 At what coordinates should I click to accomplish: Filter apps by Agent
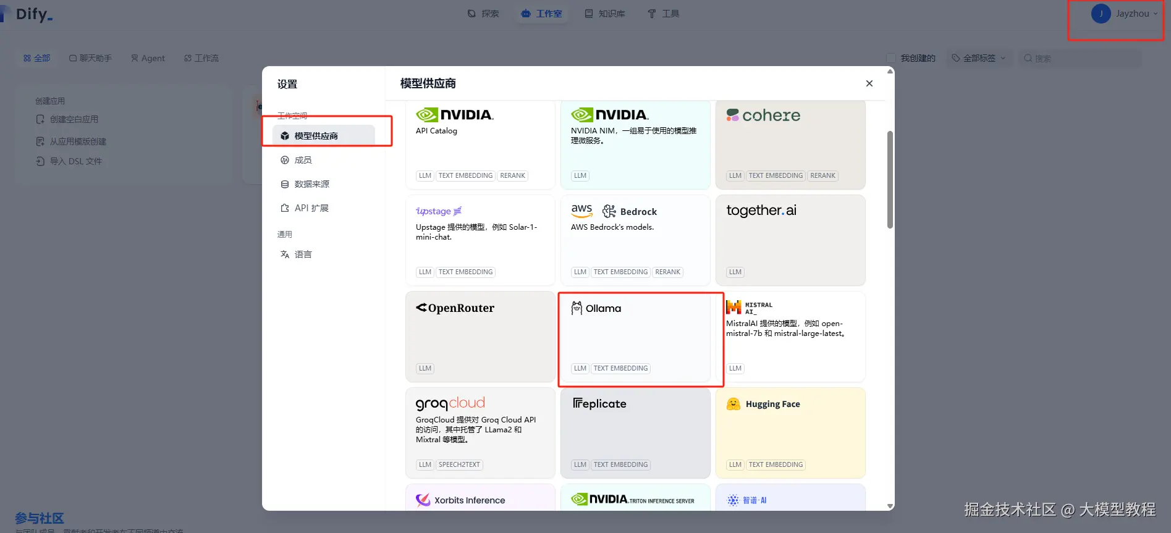click(148, 58)
